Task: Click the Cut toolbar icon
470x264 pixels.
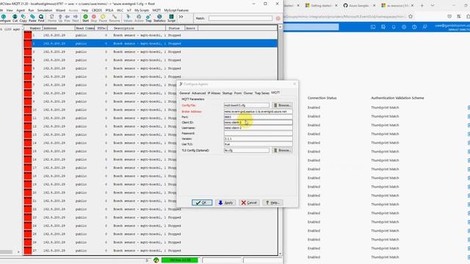Action: 15,18
